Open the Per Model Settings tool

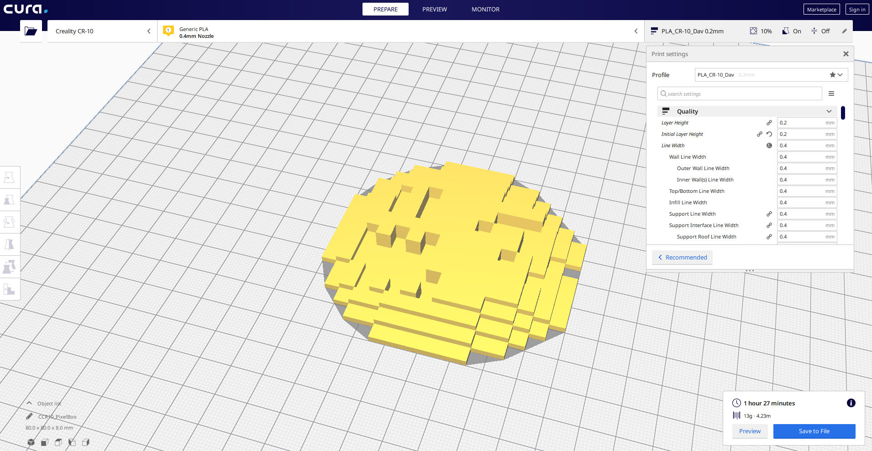(10, 267)
